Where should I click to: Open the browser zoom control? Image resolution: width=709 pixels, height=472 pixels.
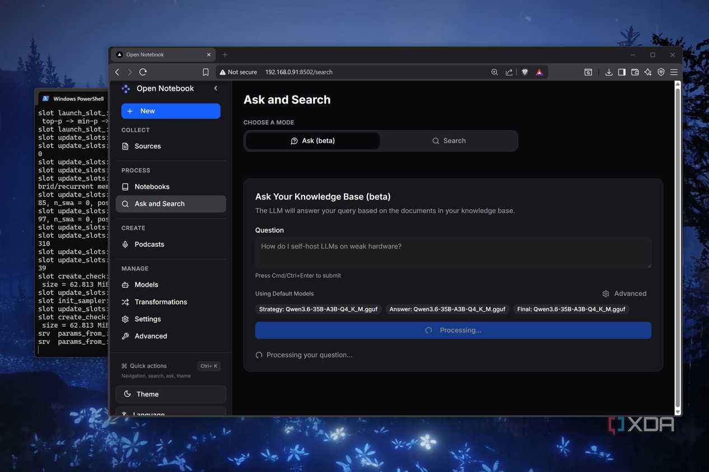495,72
